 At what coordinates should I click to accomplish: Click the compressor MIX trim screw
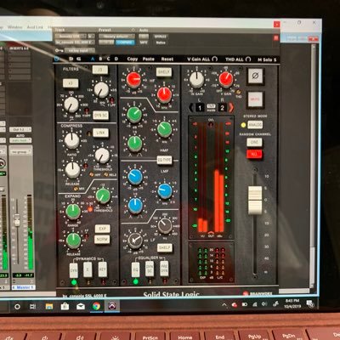[x=76, y=189]
